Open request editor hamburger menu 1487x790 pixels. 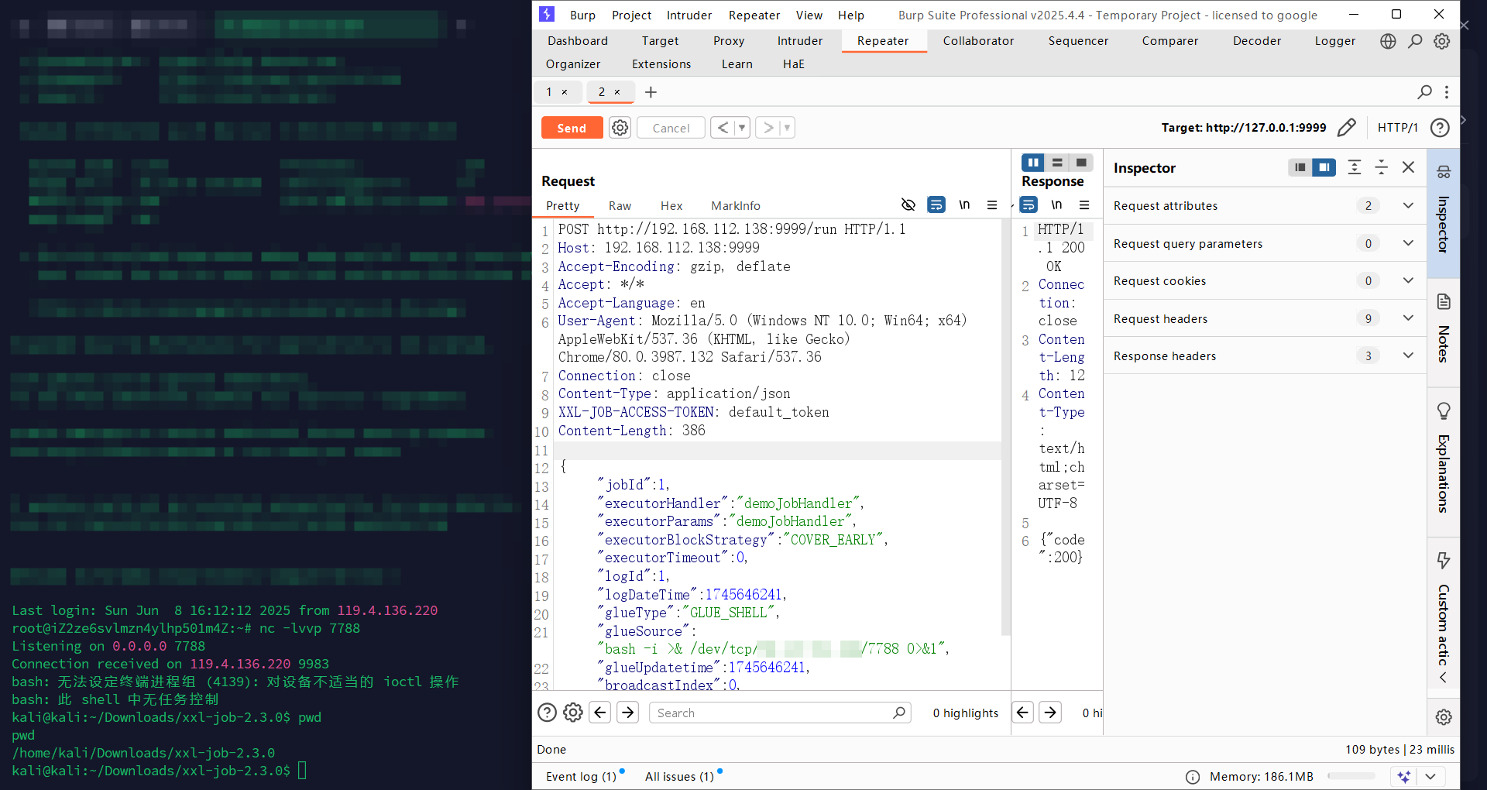(992, 204)
